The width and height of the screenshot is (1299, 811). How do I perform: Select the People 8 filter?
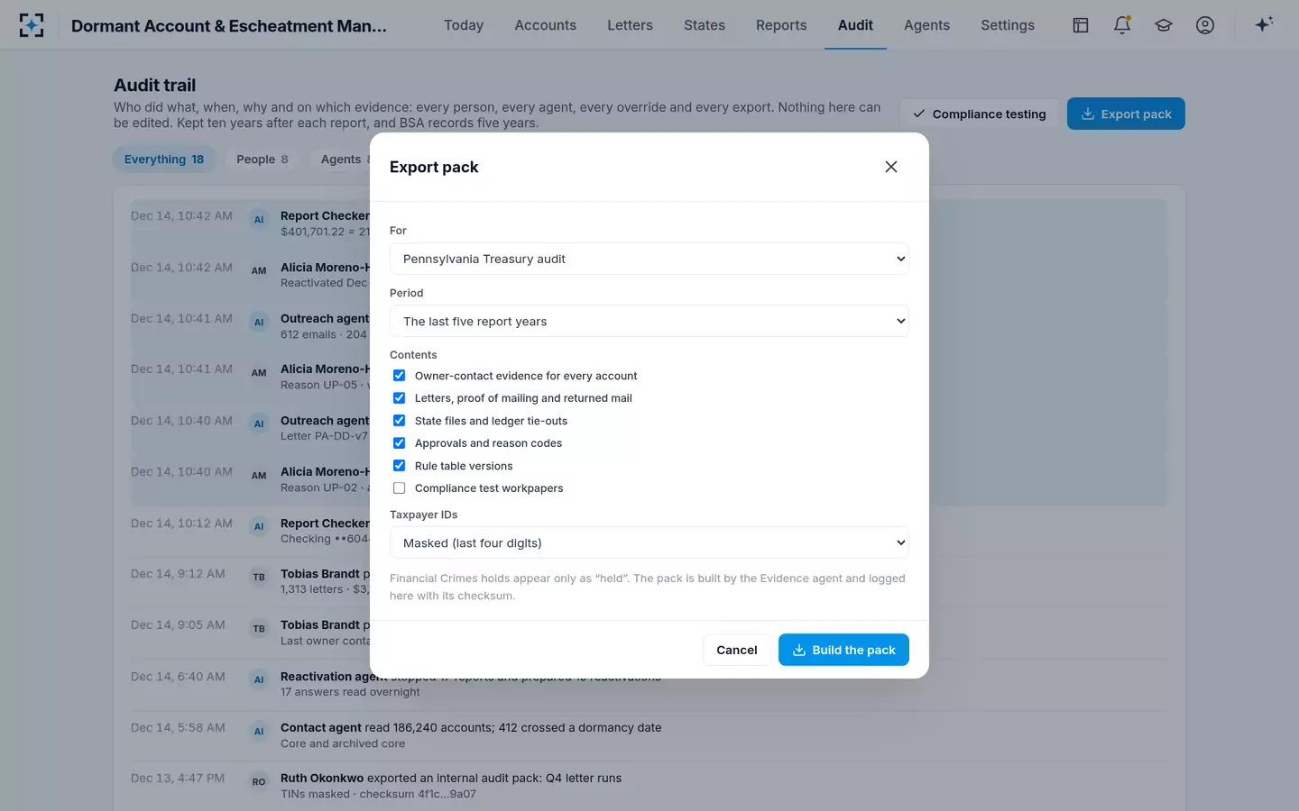click(263, 159)
